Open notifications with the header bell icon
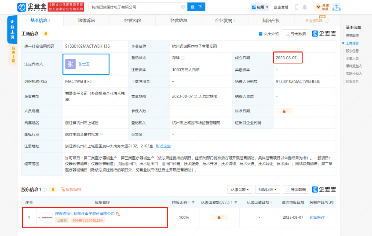 [305, 7]
